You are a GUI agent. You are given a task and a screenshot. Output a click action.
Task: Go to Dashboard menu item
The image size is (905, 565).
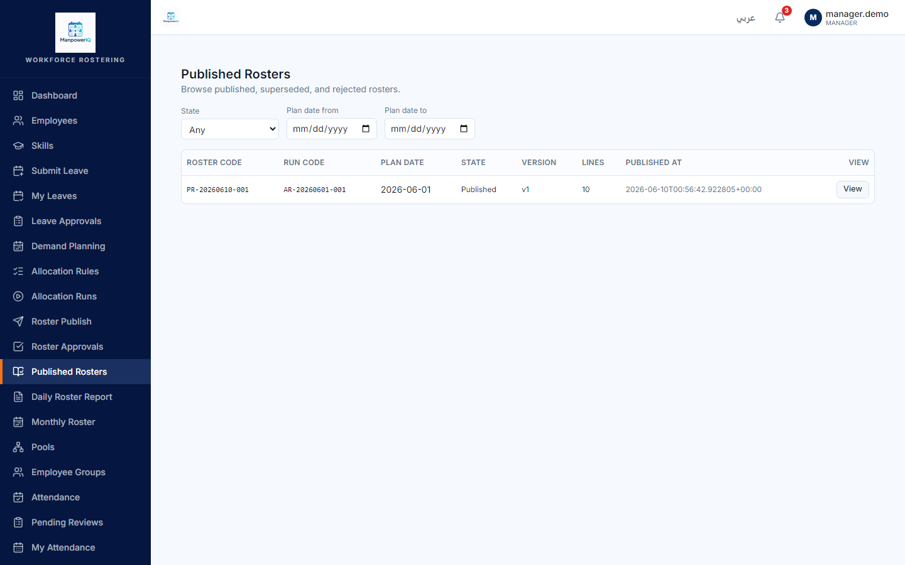[75, 95]
